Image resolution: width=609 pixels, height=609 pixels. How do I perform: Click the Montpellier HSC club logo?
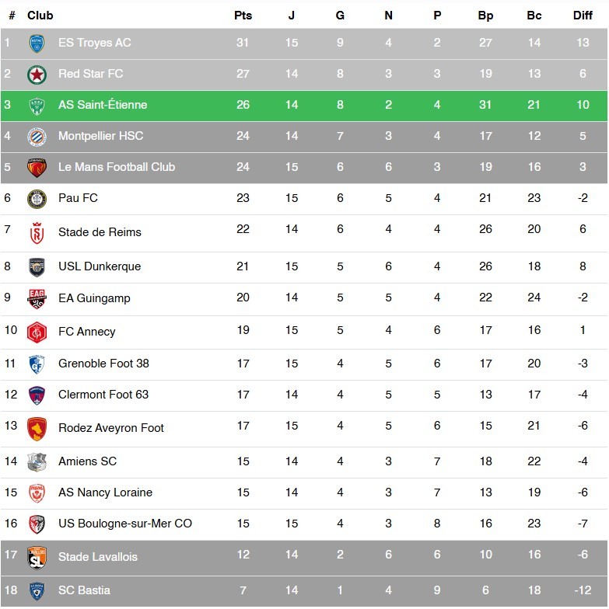(x=37, y=137)
